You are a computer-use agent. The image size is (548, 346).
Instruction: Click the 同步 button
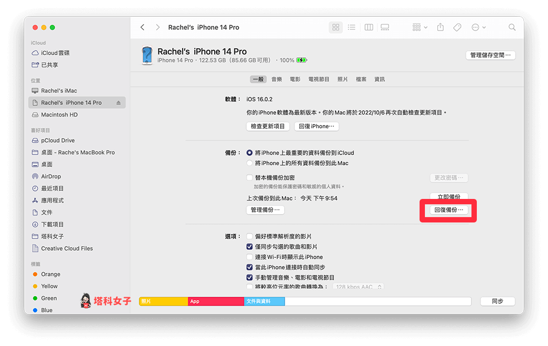(x=497, y=301)
